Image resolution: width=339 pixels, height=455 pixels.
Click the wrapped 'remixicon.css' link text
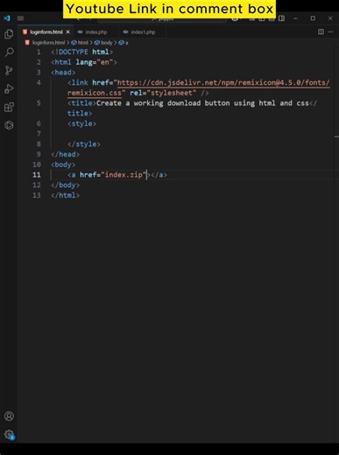click(95, 93)
